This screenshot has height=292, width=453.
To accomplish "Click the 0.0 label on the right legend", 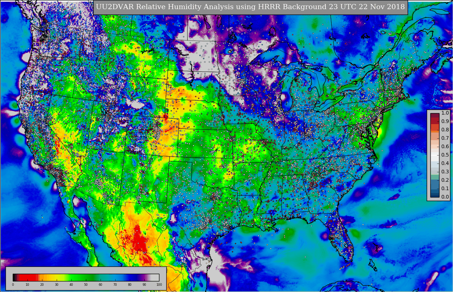I will pyautogui.click(x=445, y=197).
